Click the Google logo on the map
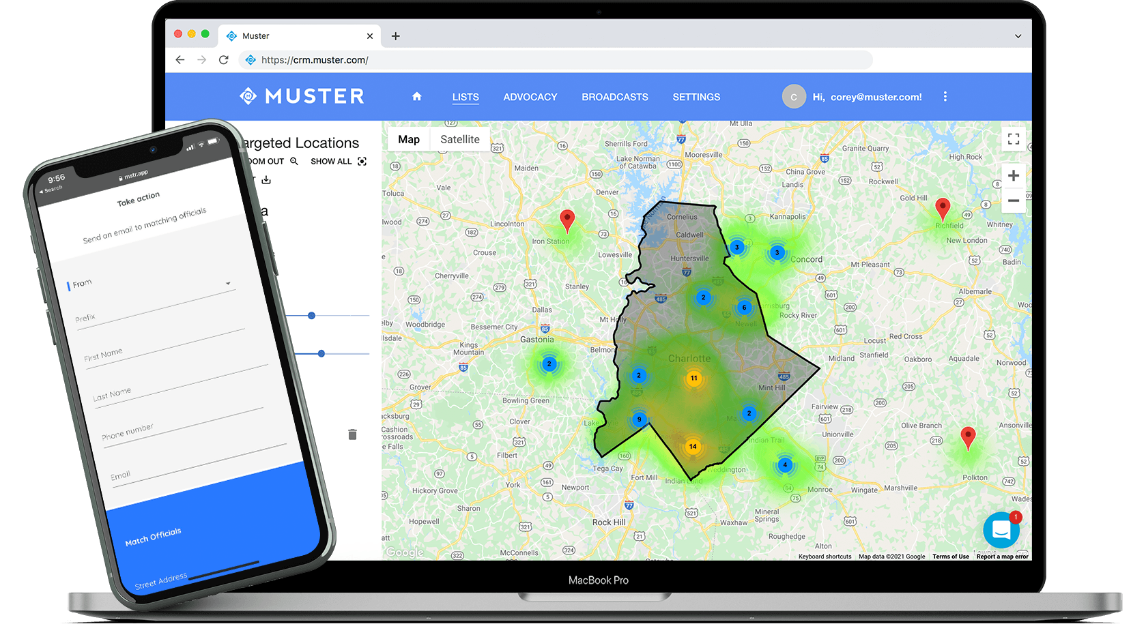 click(405, 552)
